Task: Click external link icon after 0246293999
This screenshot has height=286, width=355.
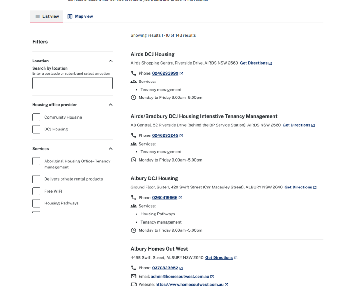Action: click(x=181, y=74)
